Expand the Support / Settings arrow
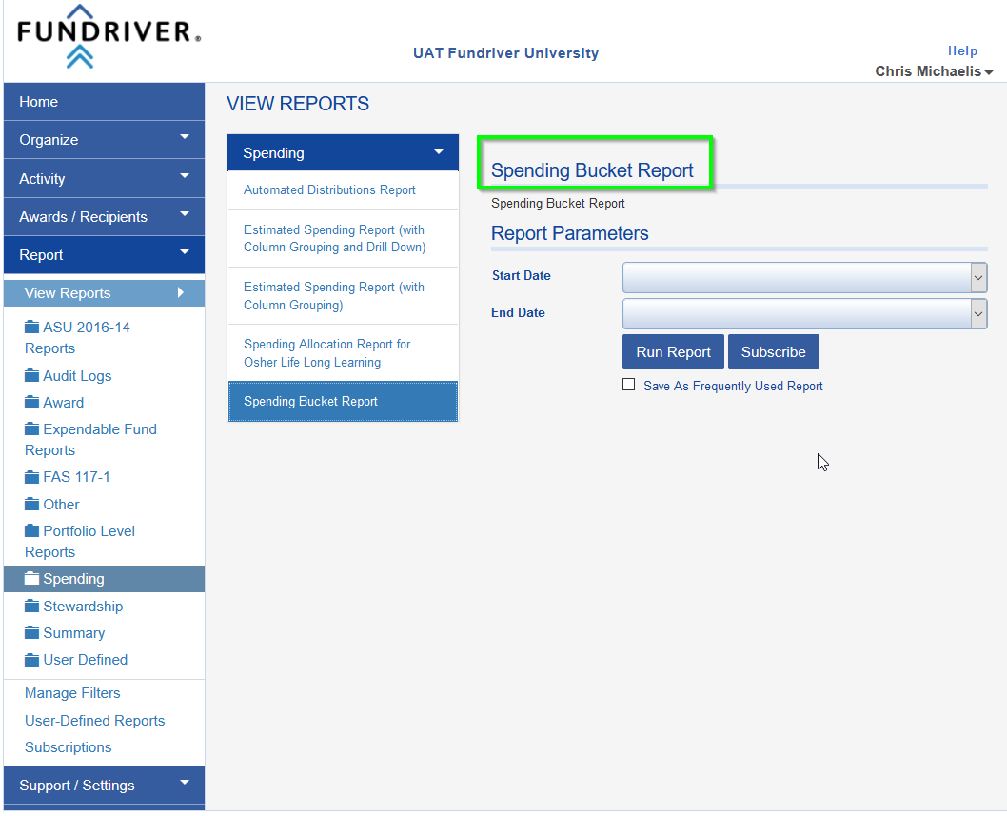Image resolution: width=1007 pixels, height=816 pixels. coord(185,783)
